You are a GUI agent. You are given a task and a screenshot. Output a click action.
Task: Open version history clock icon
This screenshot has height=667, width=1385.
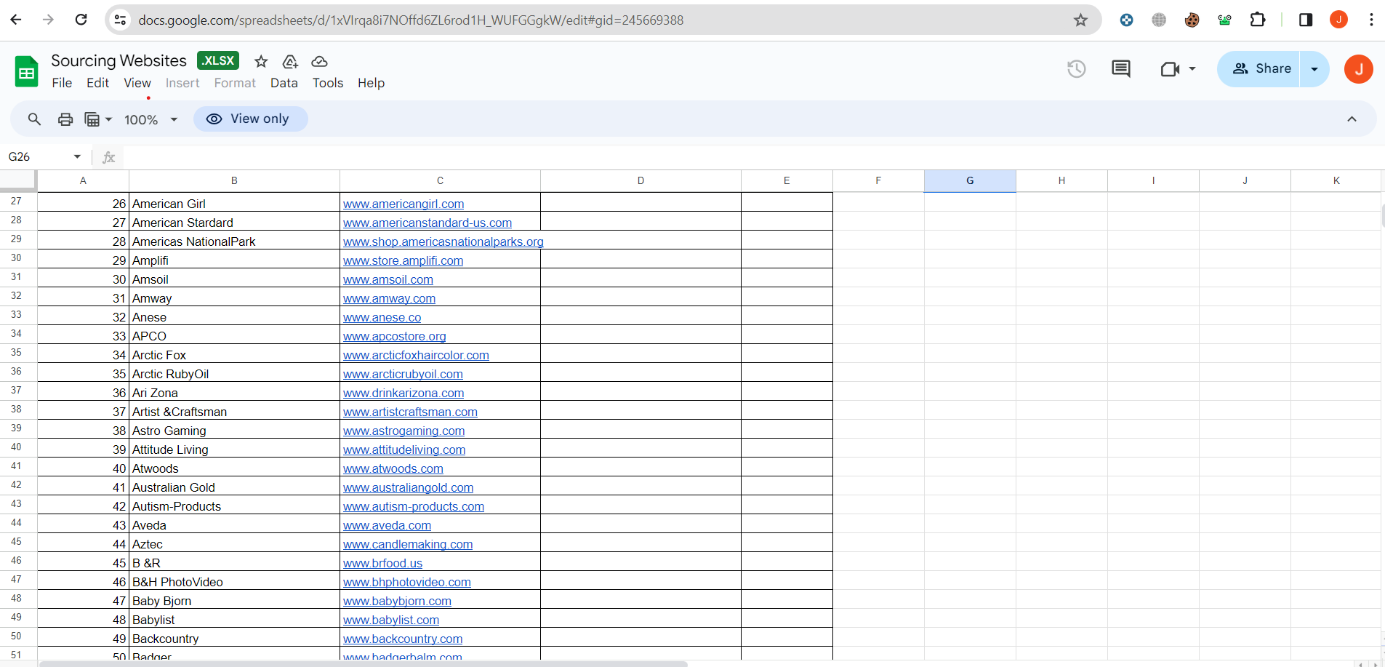(x=1076, y=69)
